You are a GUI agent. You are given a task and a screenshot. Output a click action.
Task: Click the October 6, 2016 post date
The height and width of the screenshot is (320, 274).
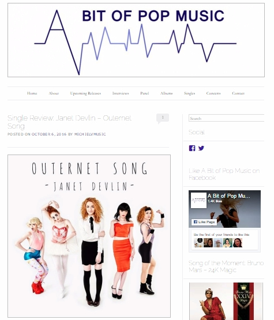pos(49,134)
